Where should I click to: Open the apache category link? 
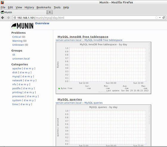17,69
